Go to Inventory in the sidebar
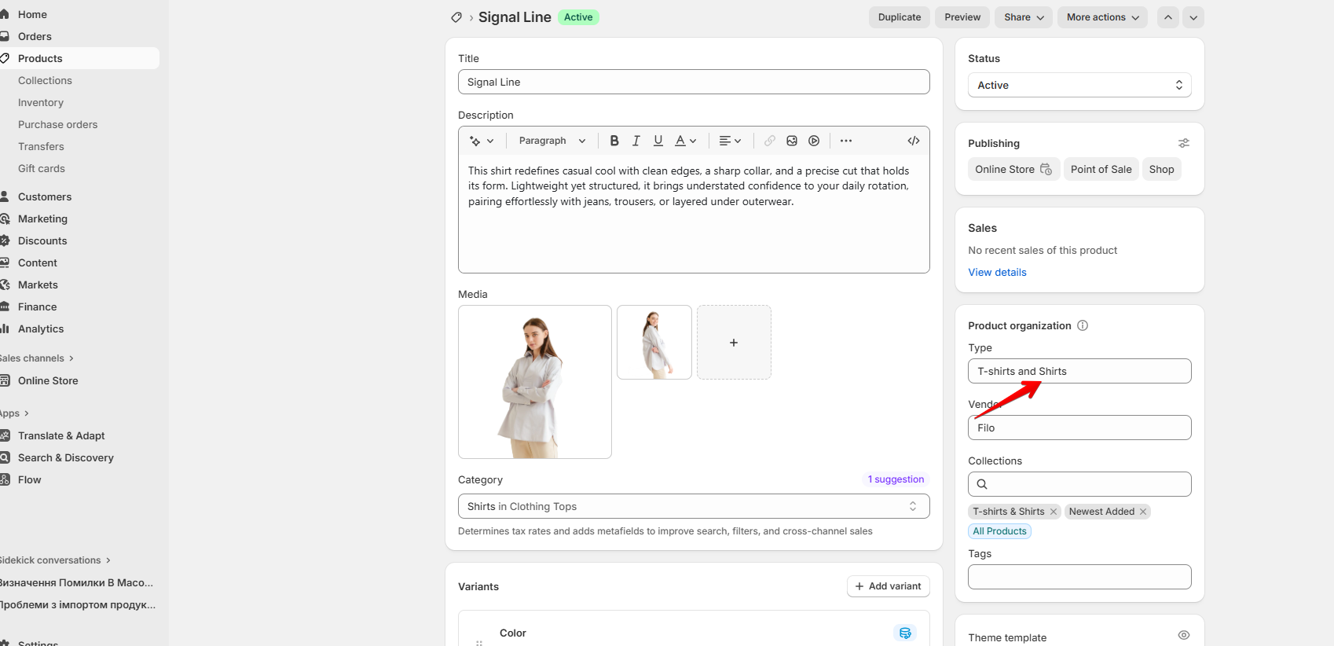 click(41, 102)
